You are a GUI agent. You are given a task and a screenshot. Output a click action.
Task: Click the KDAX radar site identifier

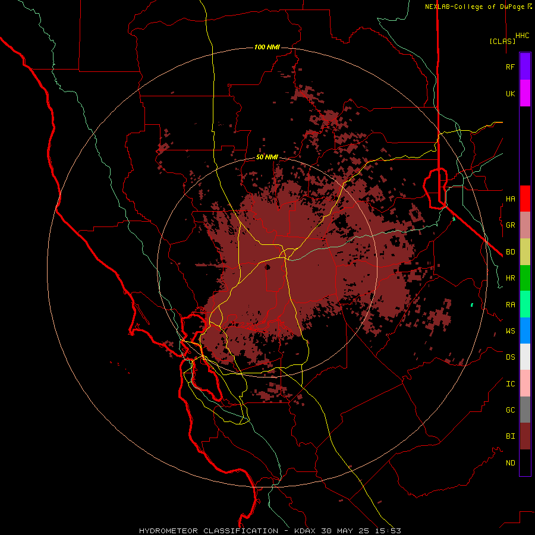click(305, 531)
